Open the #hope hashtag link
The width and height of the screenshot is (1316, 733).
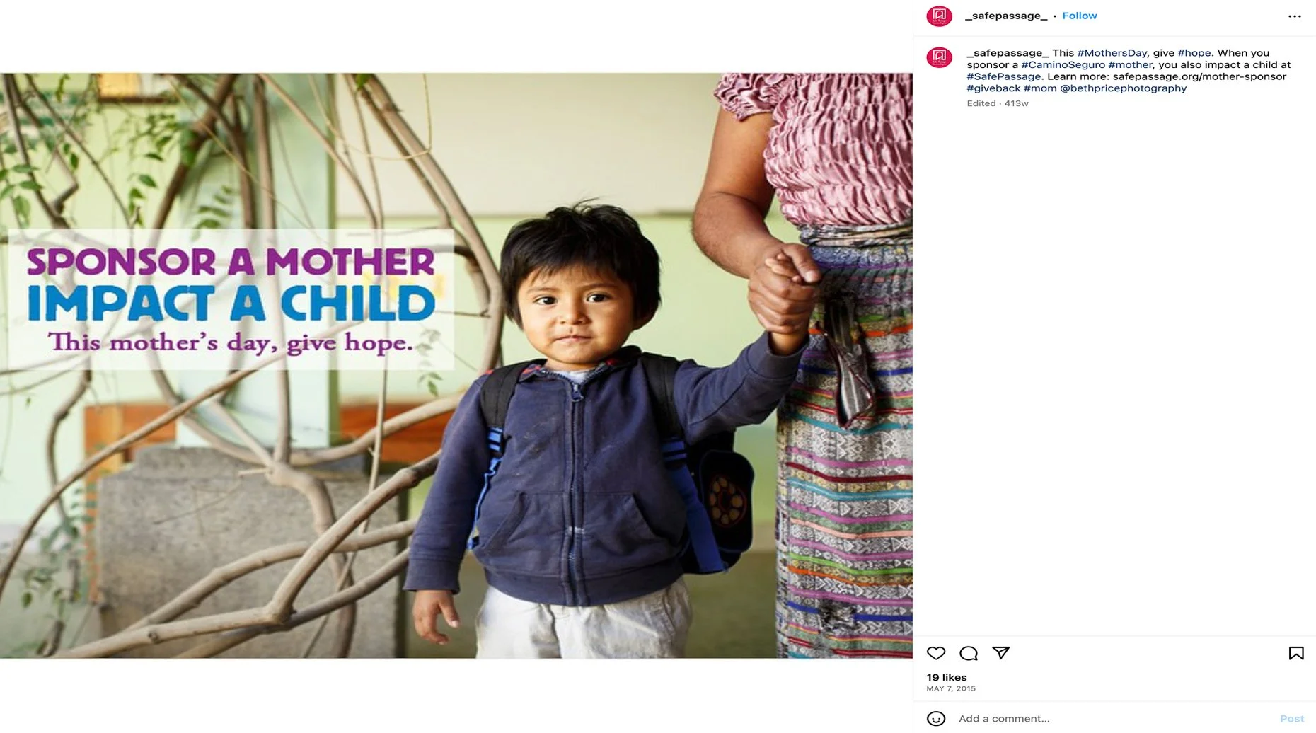(x=1194, y=53)
